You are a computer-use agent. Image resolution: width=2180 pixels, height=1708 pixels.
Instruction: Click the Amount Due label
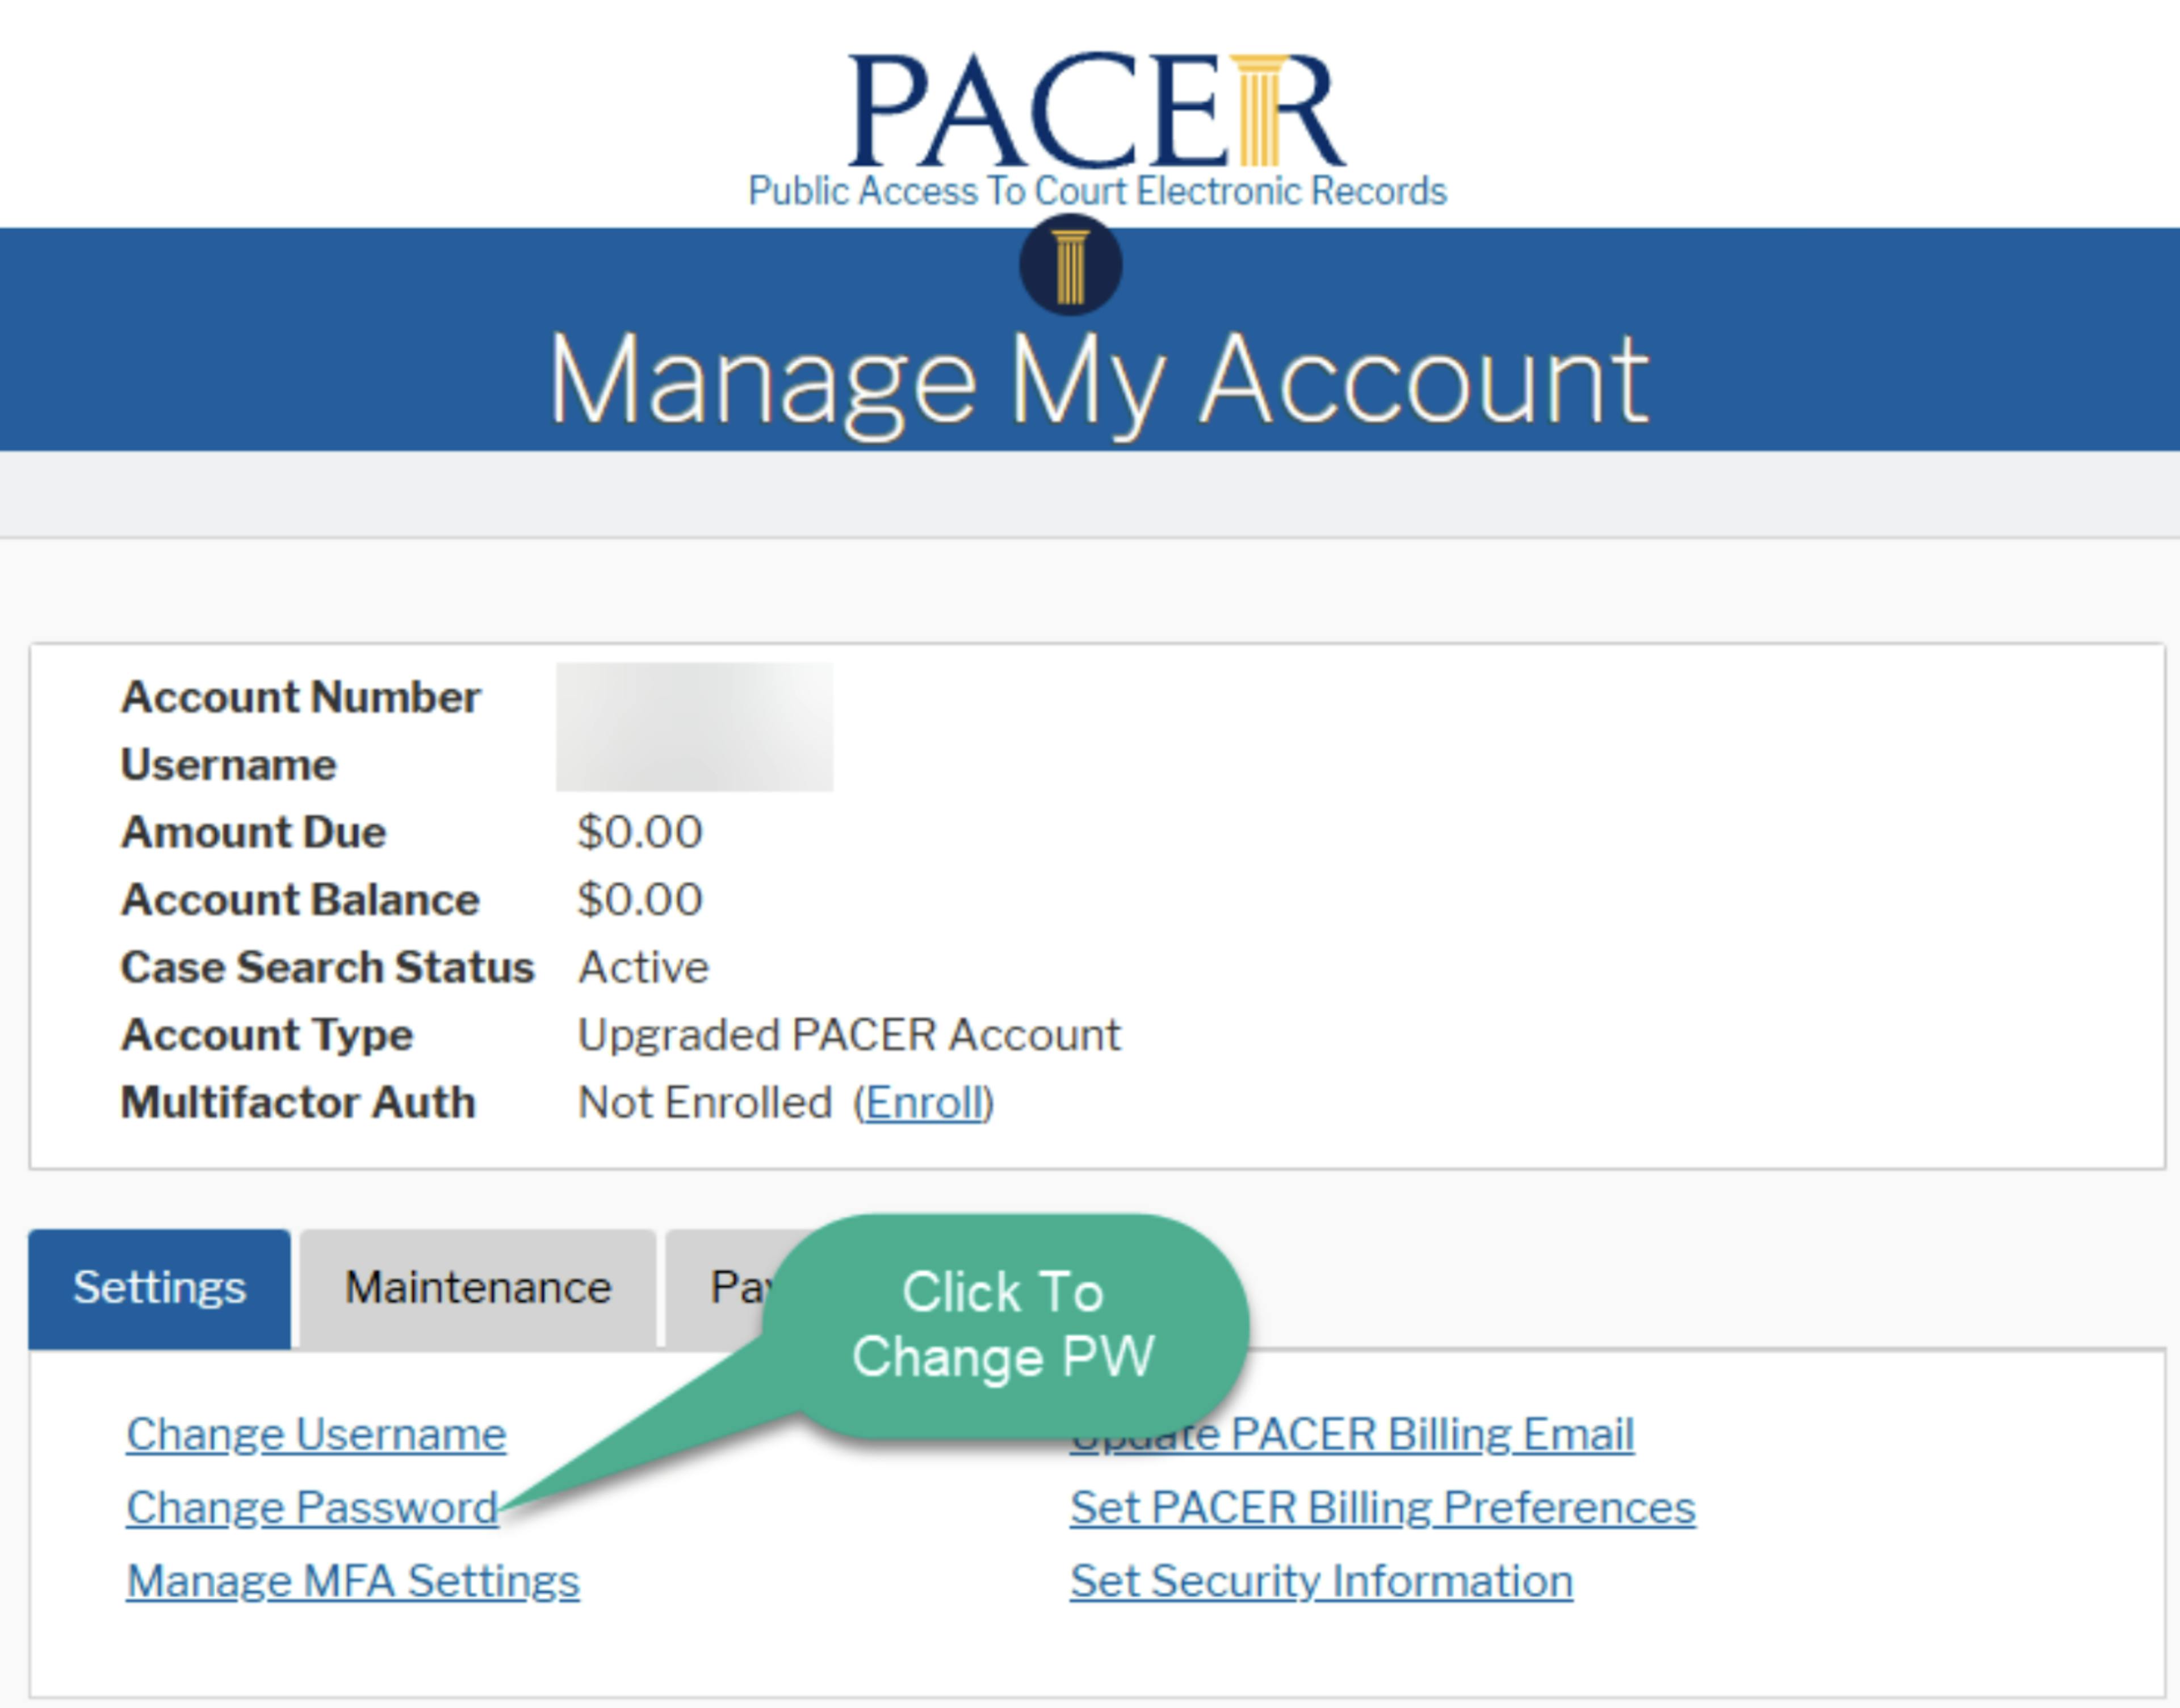pyautogui.click(x=253, y=832)
